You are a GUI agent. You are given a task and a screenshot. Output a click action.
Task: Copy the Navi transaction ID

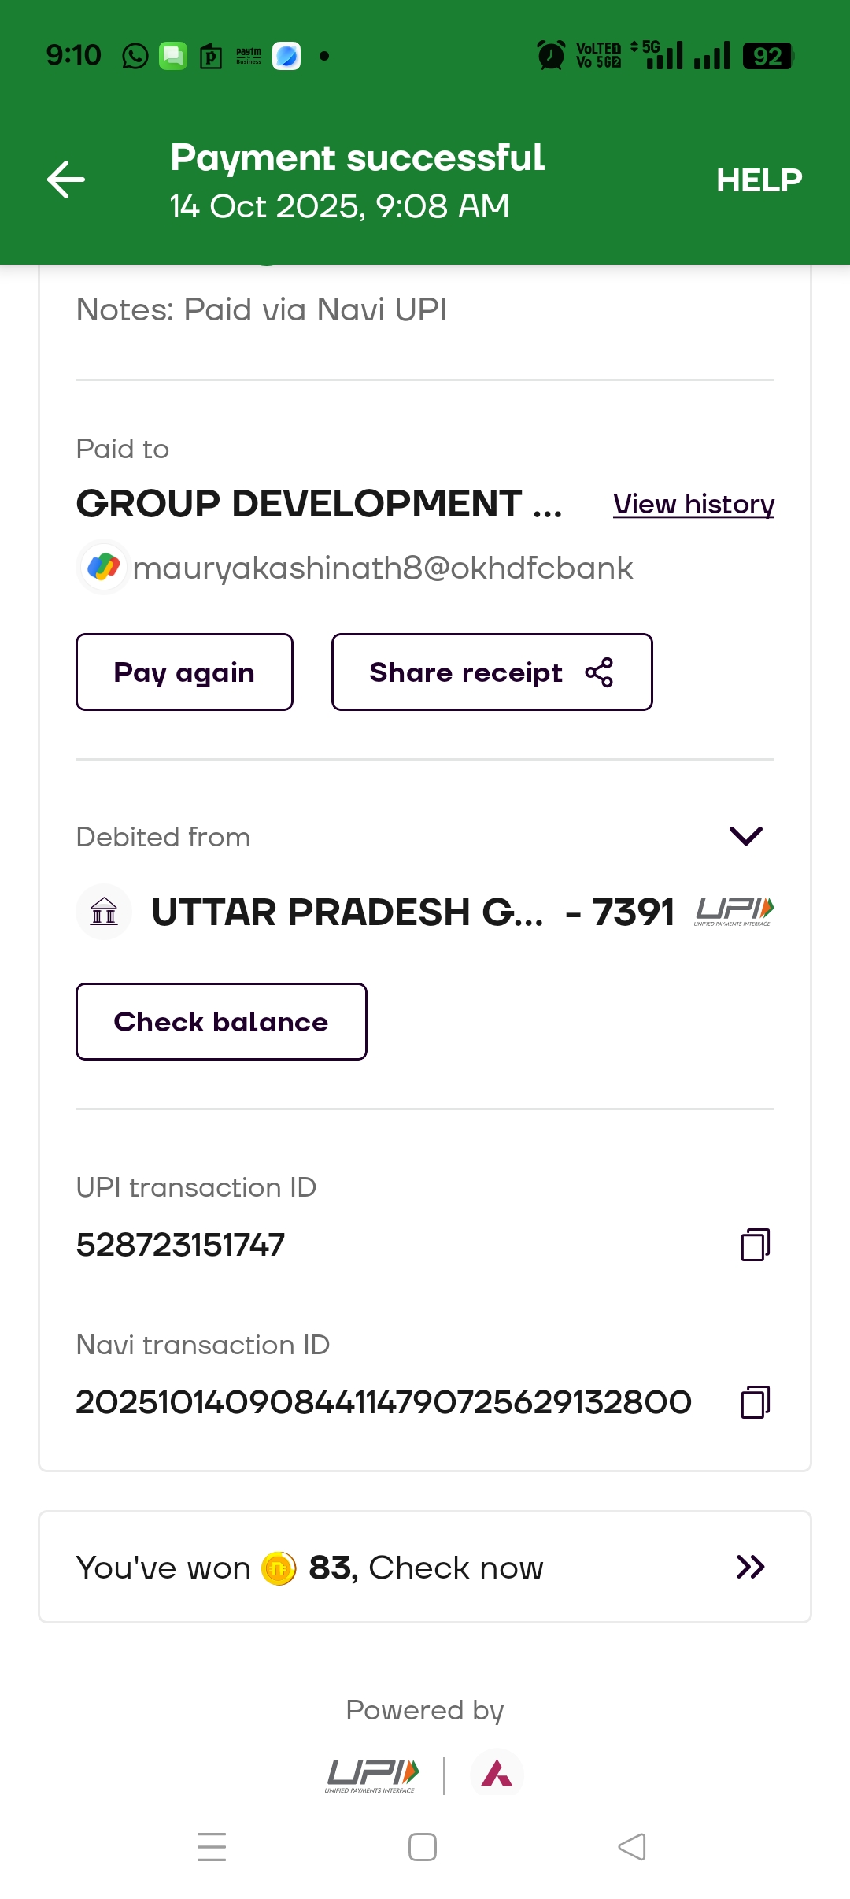755,1402
